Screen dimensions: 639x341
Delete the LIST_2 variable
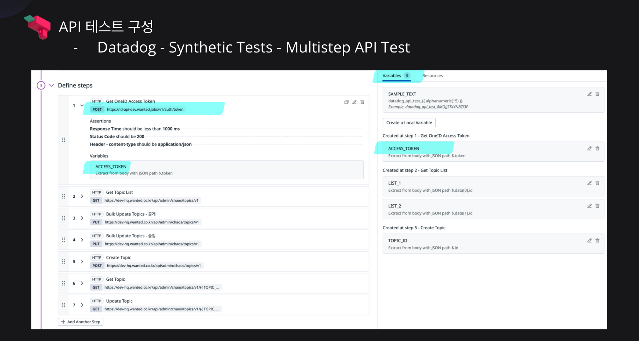(x=597, y=206)
